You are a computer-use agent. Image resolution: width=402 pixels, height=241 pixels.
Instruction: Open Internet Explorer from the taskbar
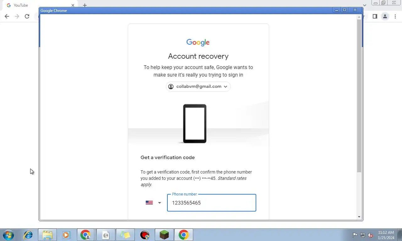point(28,235)
